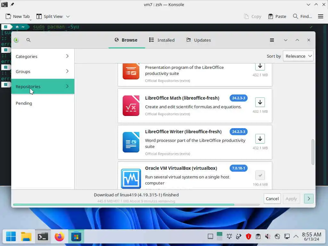Click Paste in Konsole toolbar

point(277,16)
